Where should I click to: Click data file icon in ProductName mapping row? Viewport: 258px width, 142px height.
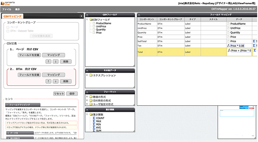point(228,24)
